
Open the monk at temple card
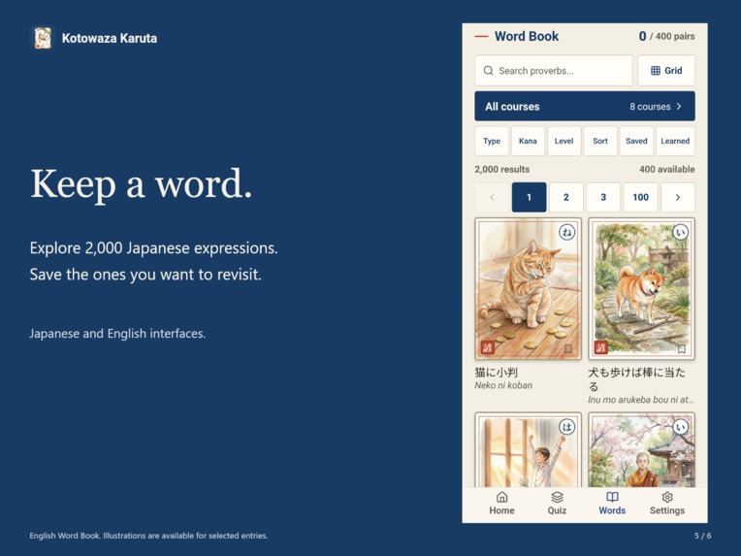click(641, 449)
